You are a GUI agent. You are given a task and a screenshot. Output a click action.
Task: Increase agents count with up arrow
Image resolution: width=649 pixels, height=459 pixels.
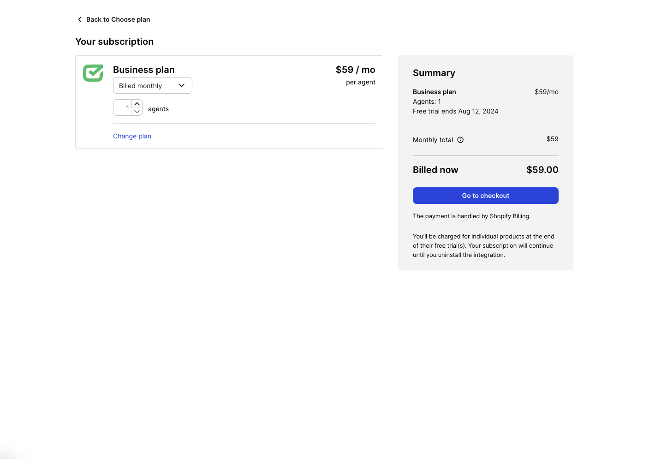tap(137, 104)
